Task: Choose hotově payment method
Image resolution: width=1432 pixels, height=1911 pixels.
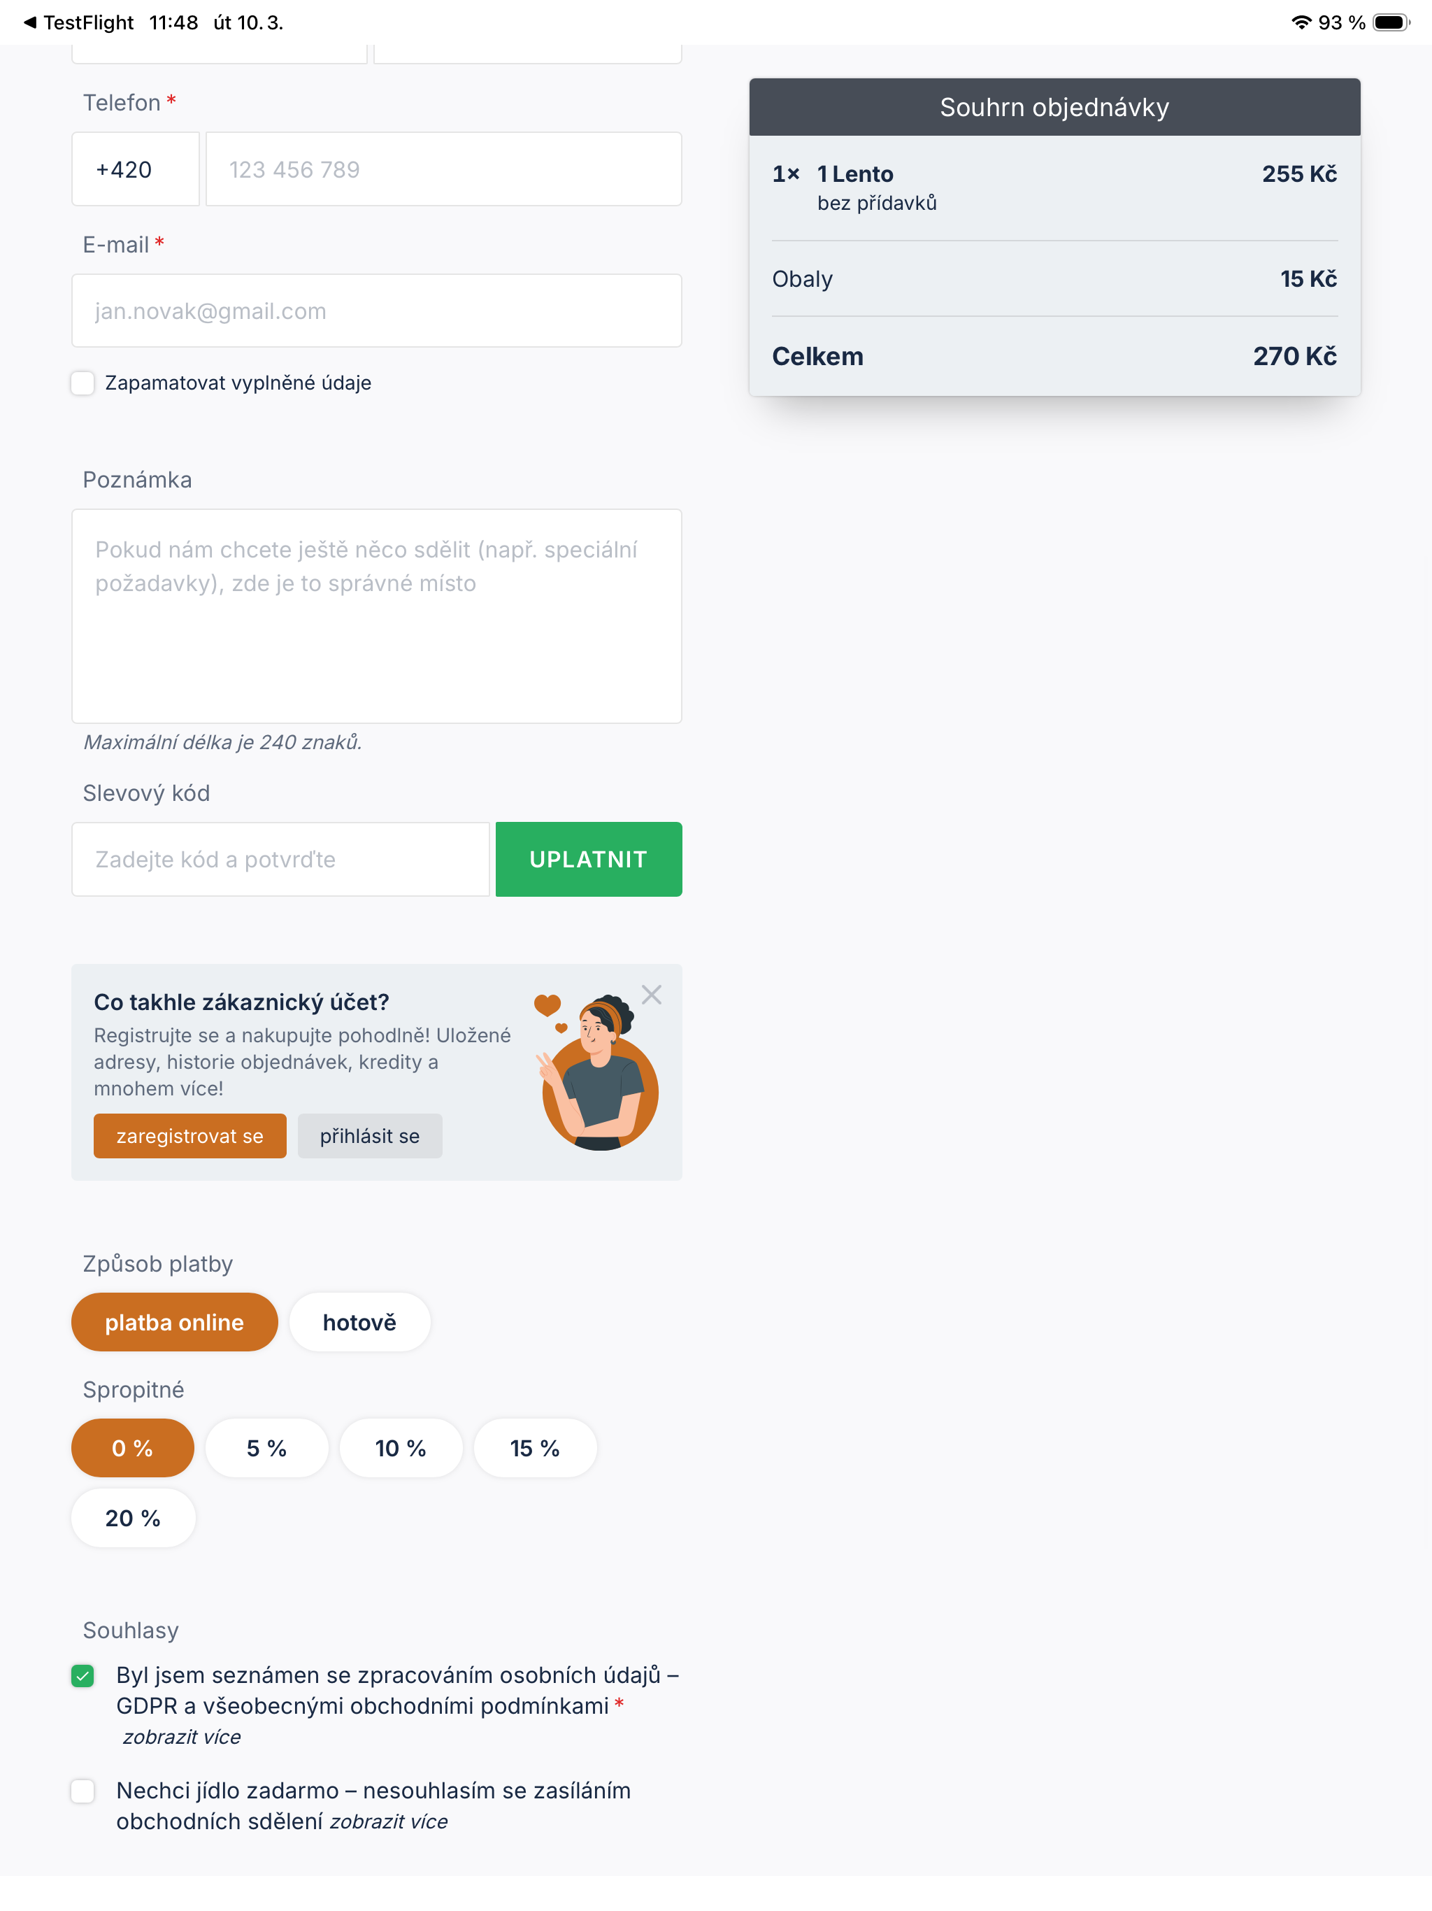Action: click(359, 1322)
